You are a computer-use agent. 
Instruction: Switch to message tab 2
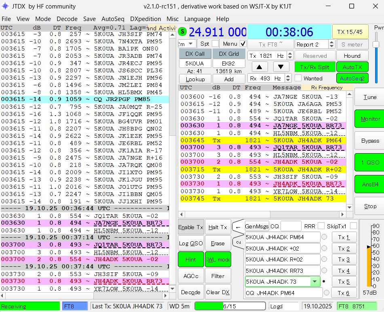(x=238, y=242)
